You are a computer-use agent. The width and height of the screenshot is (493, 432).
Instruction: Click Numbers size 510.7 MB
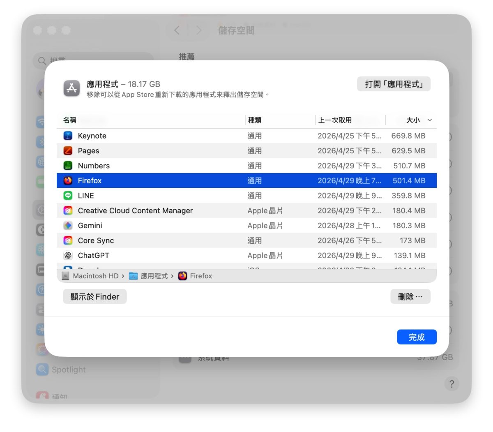[409, 166]
